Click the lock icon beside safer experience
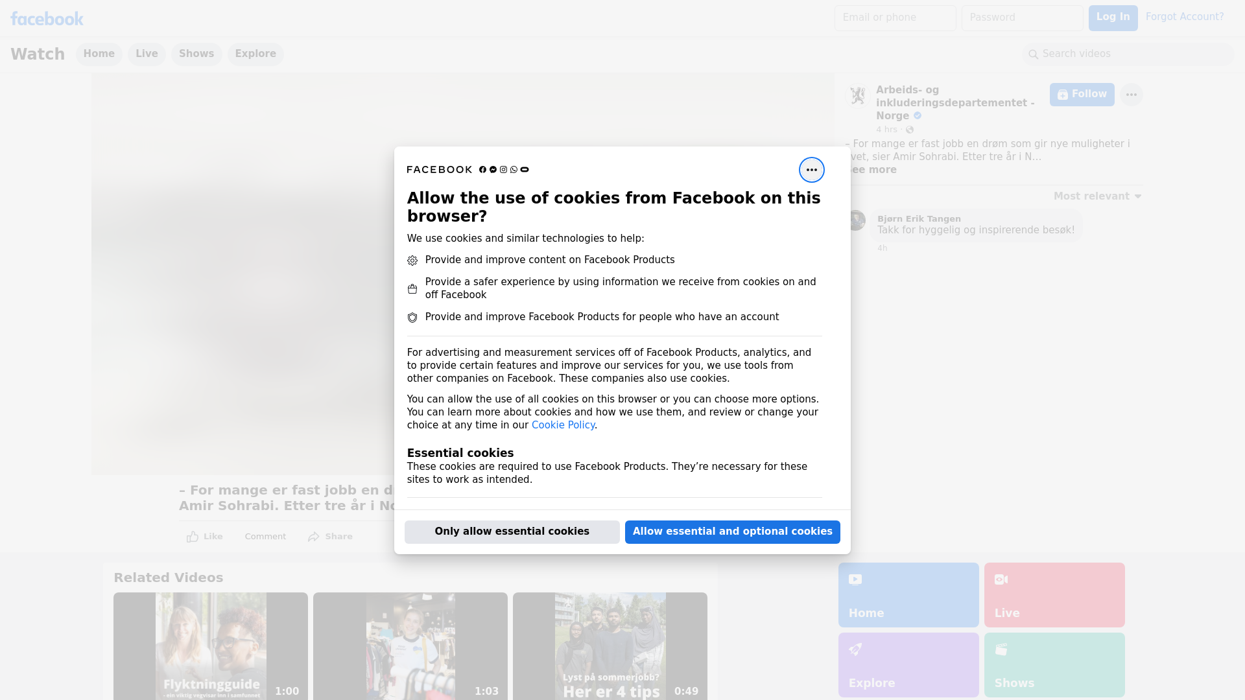Image resolution: width=1245 pixels, height=700 pixels. [412, 289]
